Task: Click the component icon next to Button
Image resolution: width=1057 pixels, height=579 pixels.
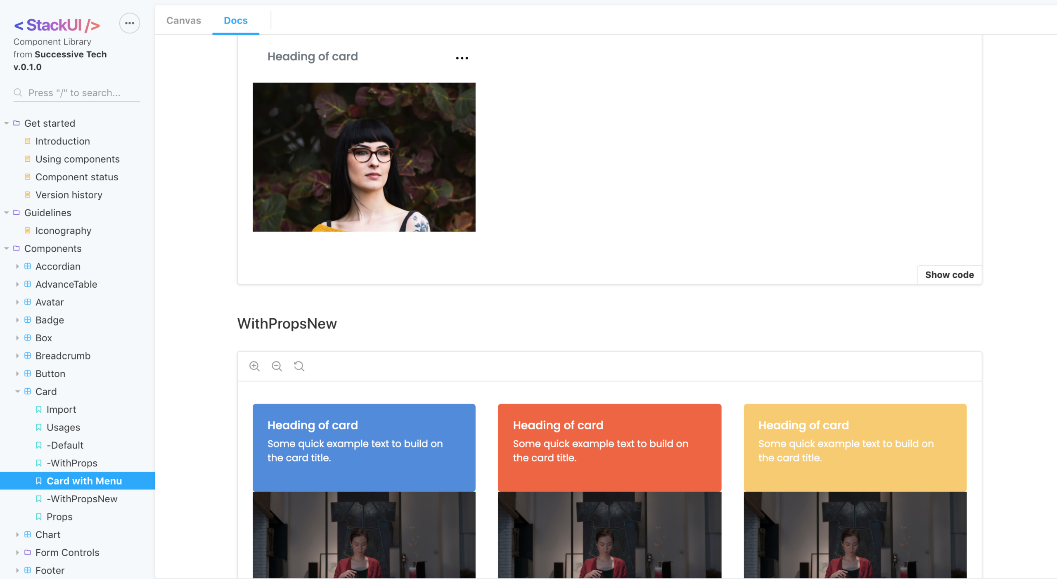Action: coord(27,373)
